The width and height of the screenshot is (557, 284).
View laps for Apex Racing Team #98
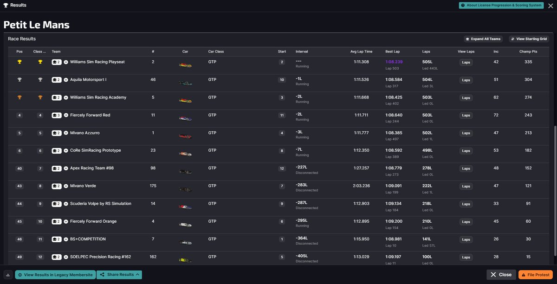466,168
